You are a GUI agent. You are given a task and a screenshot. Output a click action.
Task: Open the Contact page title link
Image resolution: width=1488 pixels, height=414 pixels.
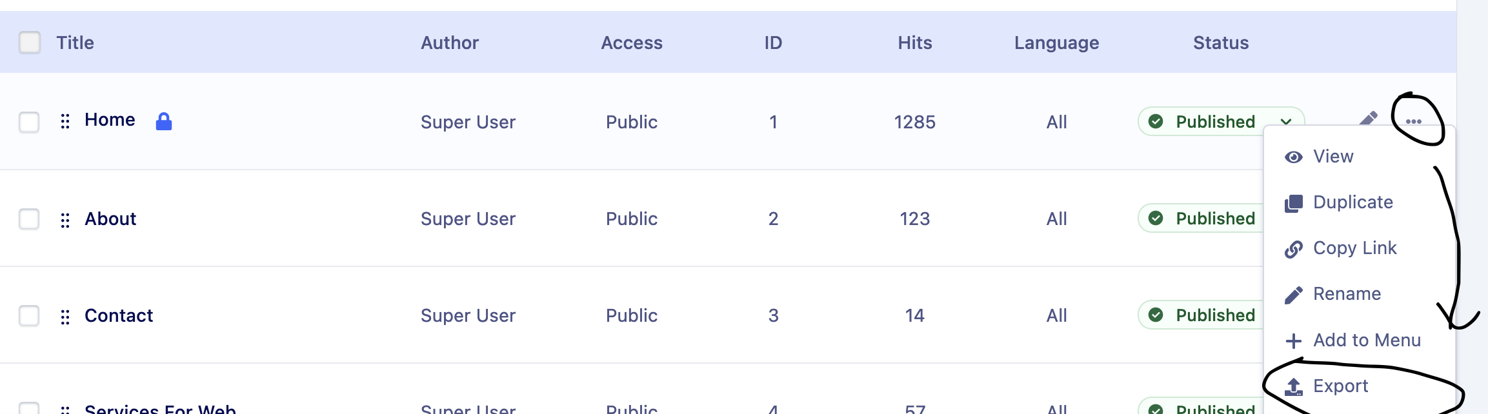pyautogui.click(x=119, y=315)
